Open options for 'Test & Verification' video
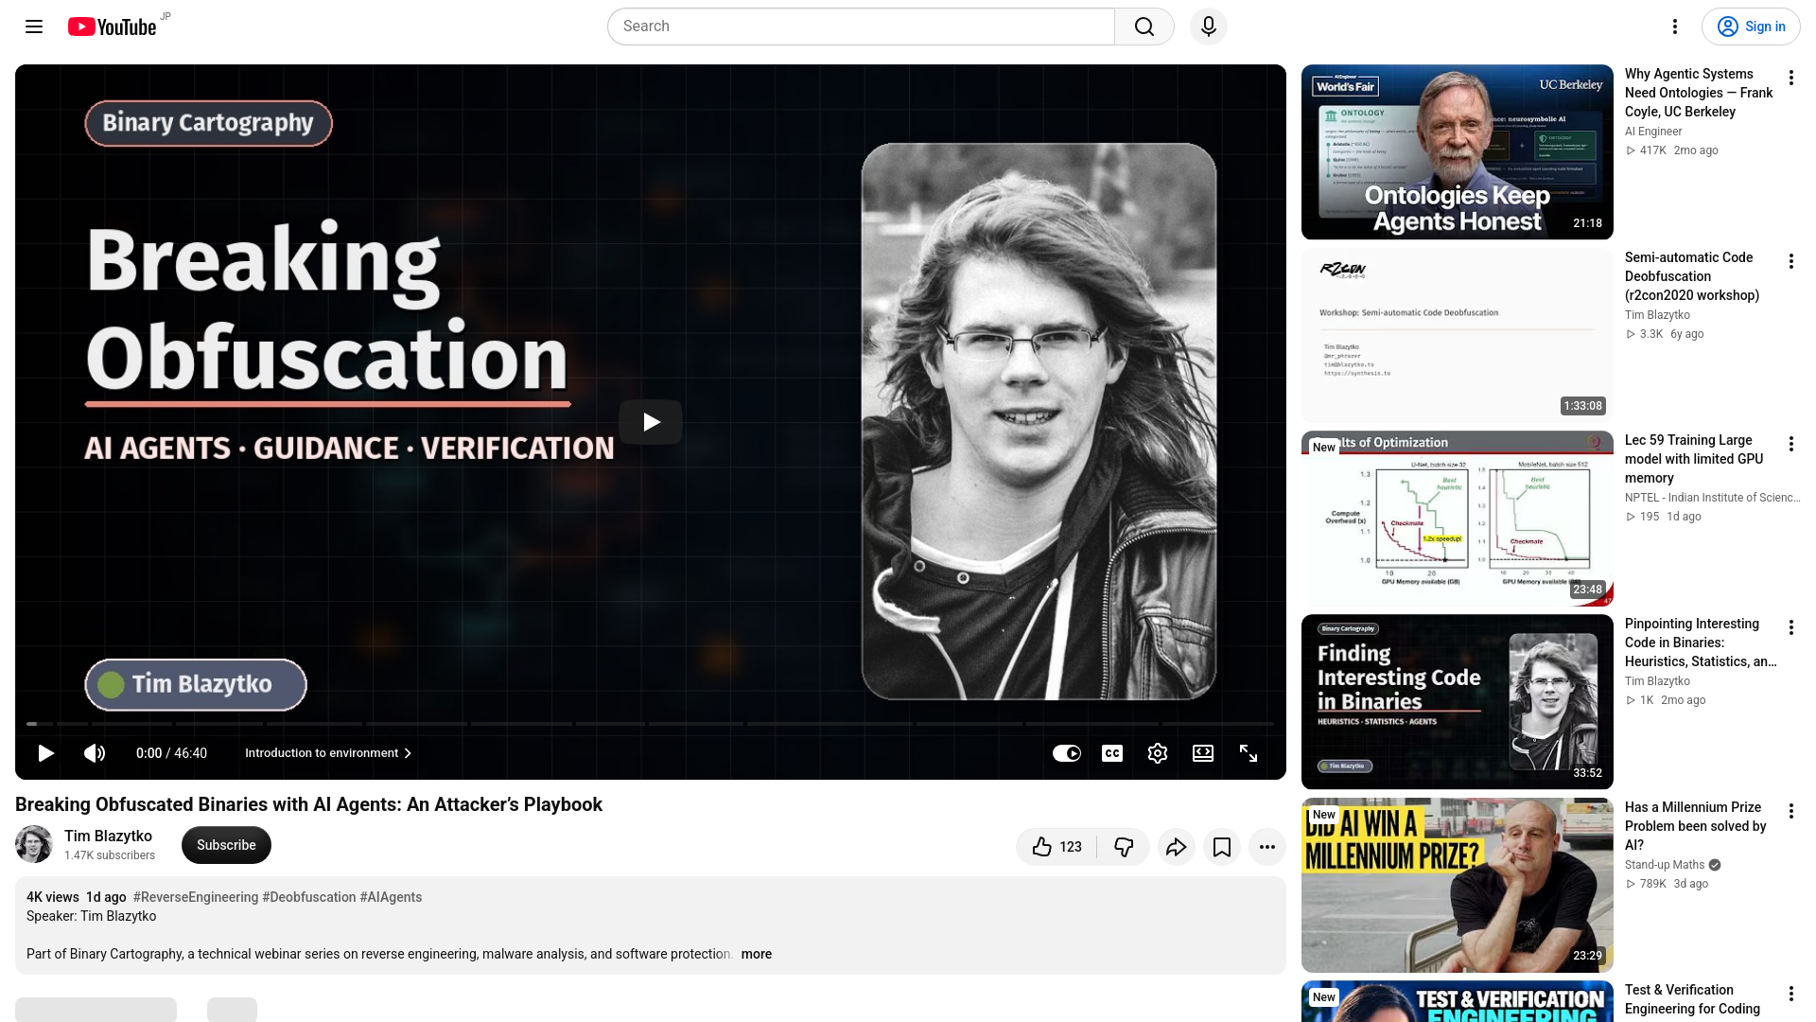The height and width of the screenshot is (1022, 1816). (1791, 994)
